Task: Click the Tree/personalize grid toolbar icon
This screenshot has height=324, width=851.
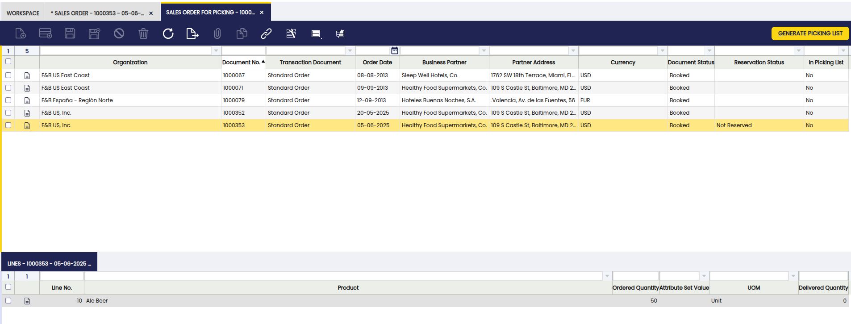Action: click(x=340, y=34)
